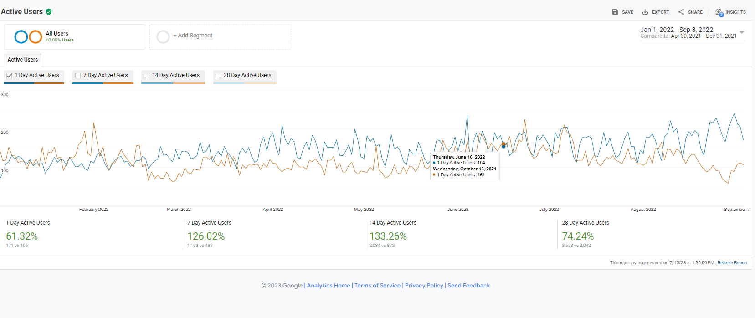Open the Insights icon with badge

pos(719,12)
